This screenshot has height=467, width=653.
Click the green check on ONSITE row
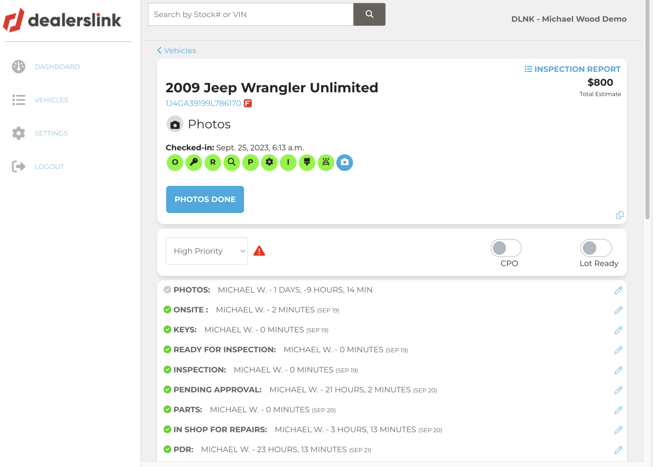pos(167,309)
